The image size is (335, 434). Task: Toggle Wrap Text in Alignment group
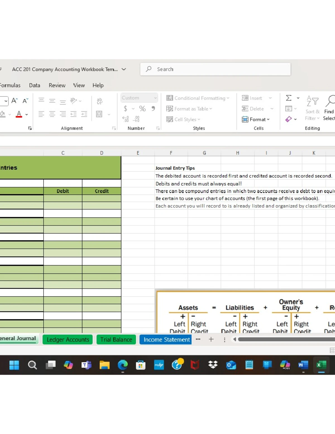99,101
